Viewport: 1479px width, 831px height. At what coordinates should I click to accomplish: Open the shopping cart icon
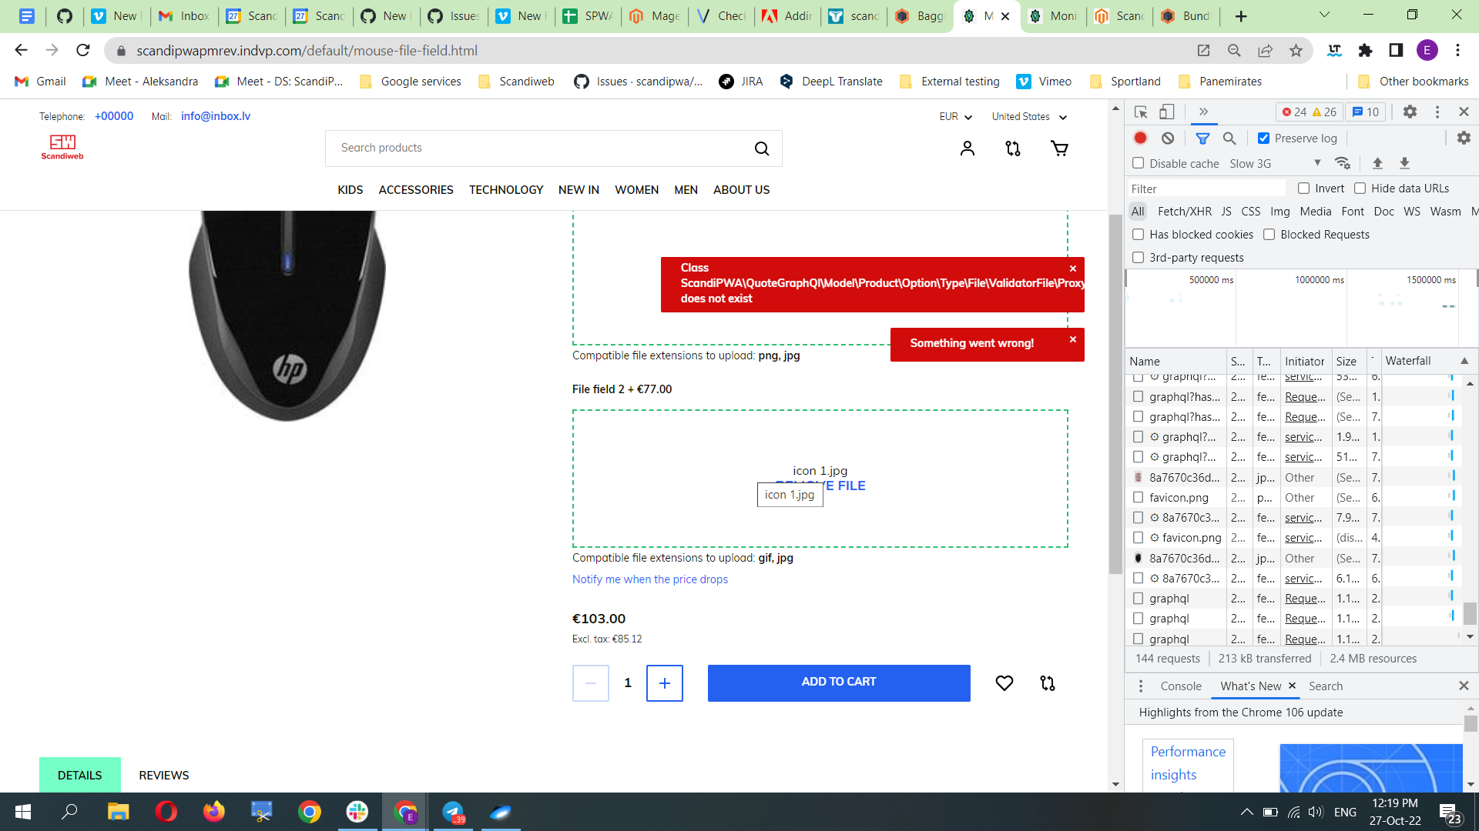(x=1059, y=149)
